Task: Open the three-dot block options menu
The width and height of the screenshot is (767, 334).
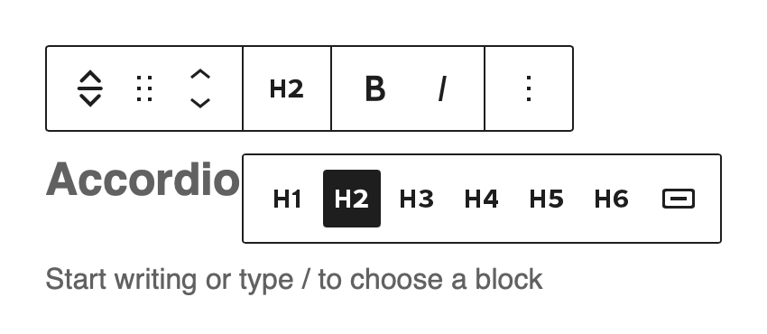Action: (528, 88)
